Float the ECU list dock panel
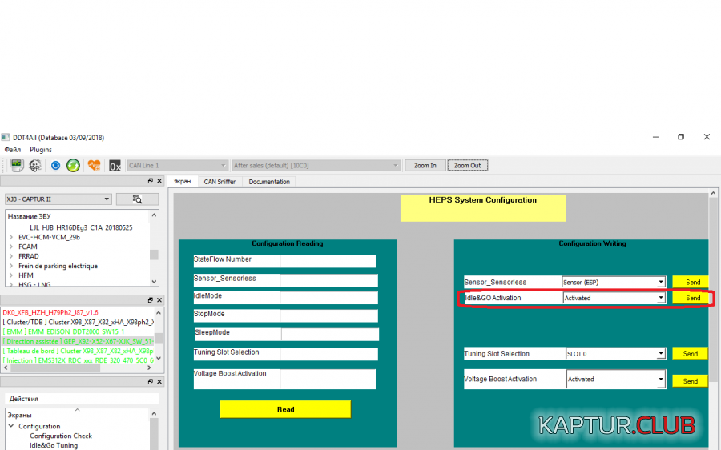Screen dimensions: 721x450 [150, 299]
